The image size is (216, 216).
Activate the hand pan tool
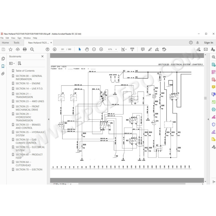tap(87, 49)
